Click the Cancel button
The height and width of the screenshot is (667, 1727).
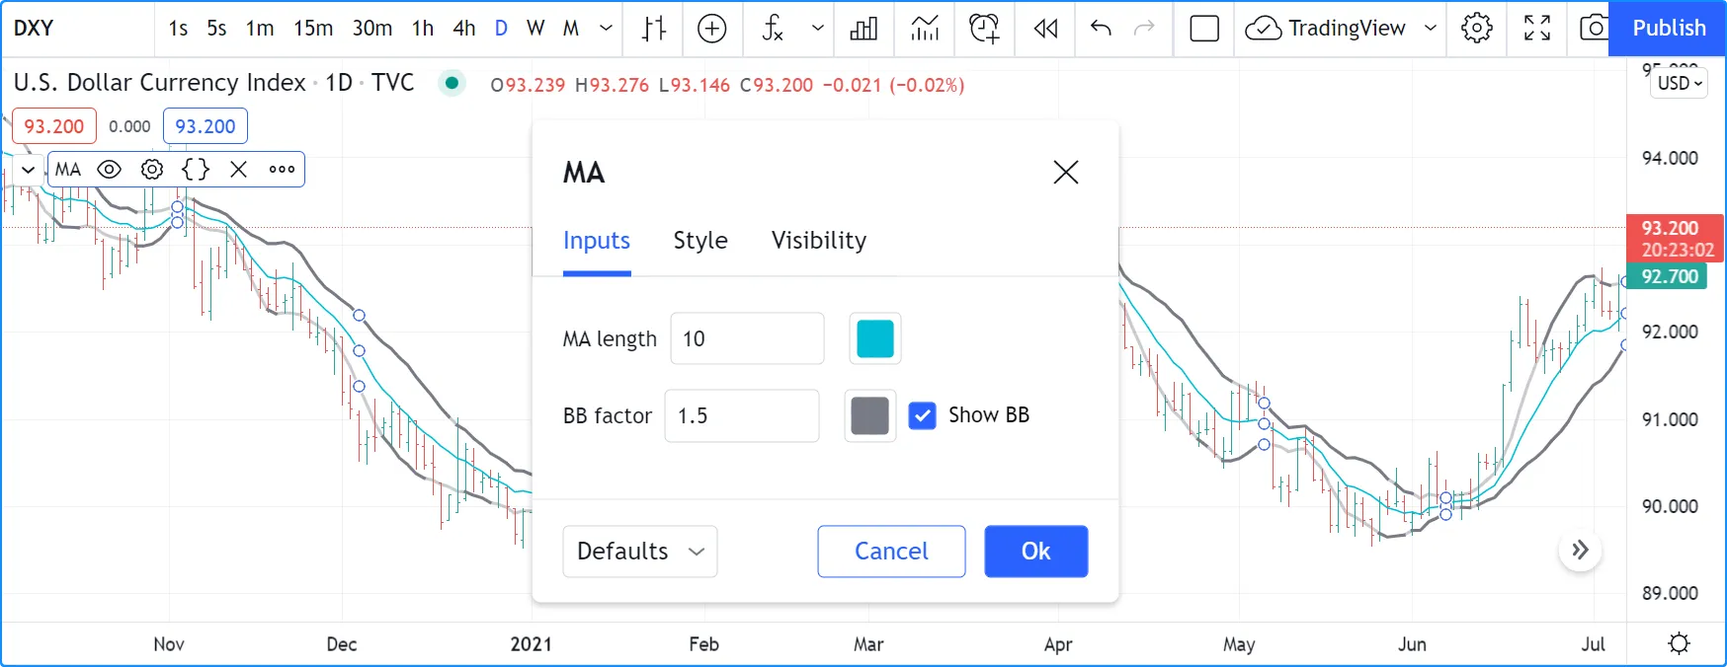point(891,552)
